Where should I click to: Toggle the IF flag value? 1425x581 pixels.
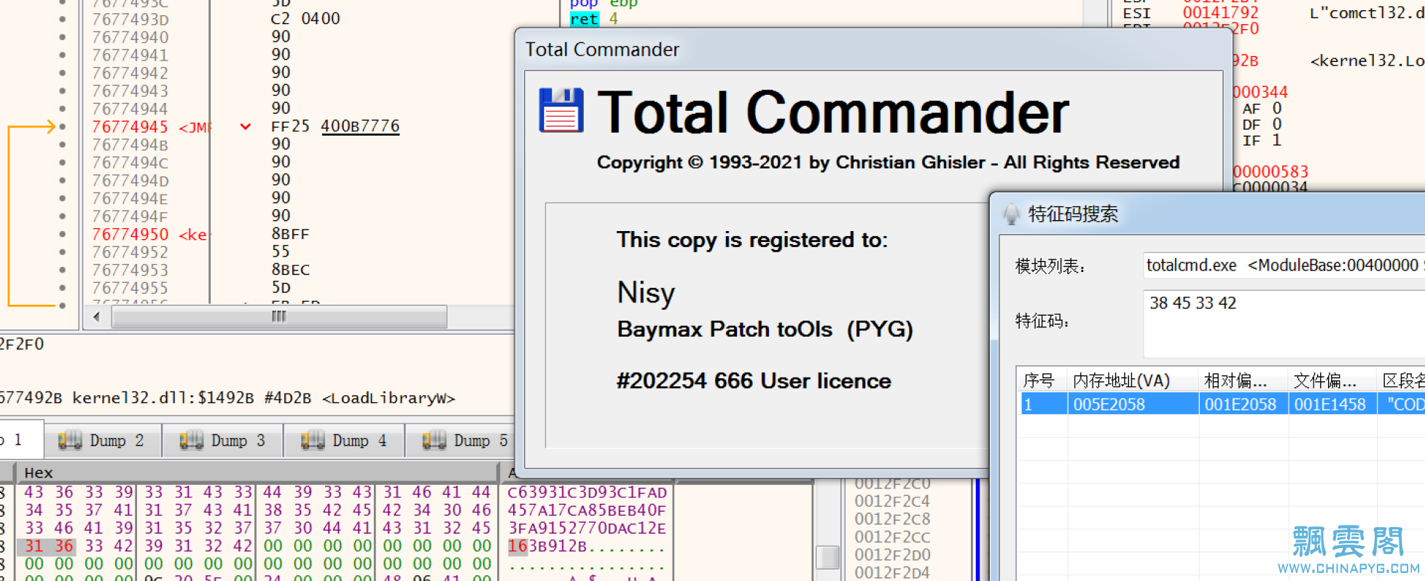(x=1277, y=141)
